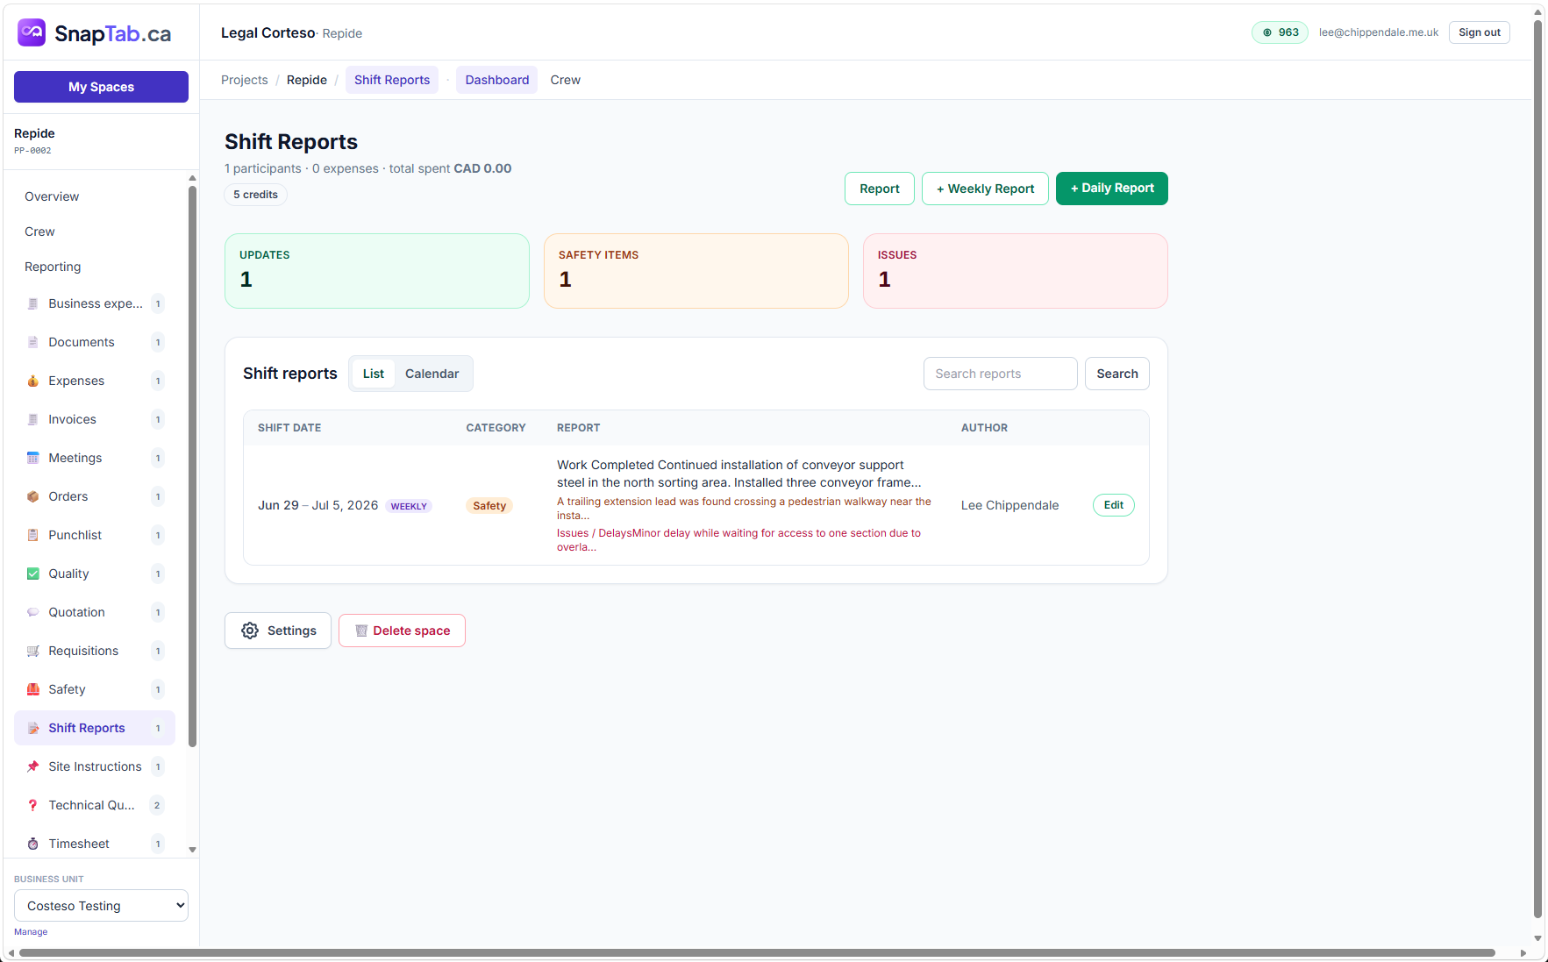Click the Expenses money bag icon
The width and height of the screenshot is (1548, 962).
[32, 381]
